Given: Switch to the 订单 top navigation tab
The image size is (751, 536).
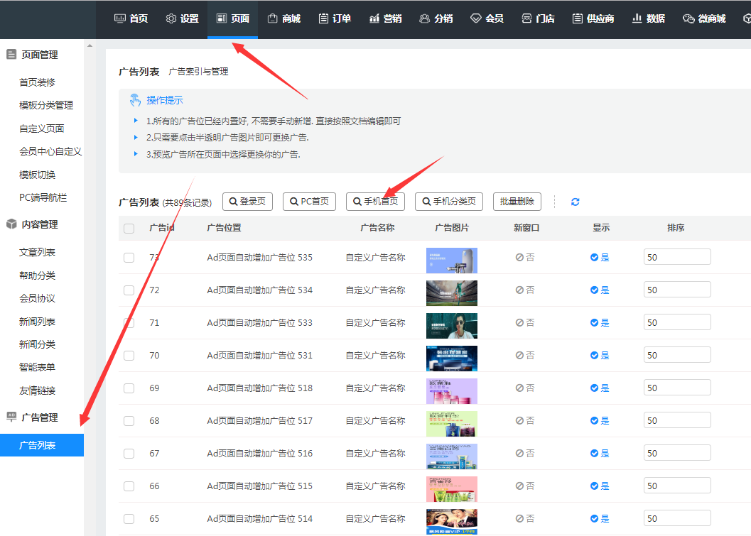Looking at the screenshot, I should click(335, 18).
